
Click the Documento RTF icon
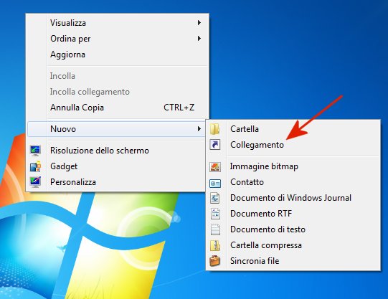coord(215,214)
